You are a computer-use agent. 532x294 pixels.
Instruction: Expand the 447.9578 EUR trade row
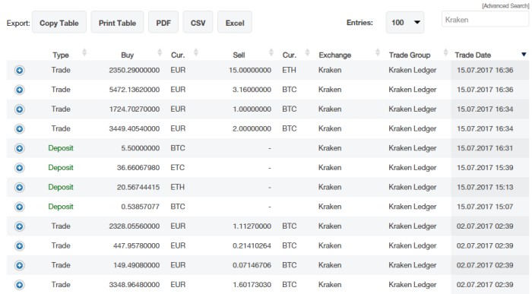pos(19,246)
